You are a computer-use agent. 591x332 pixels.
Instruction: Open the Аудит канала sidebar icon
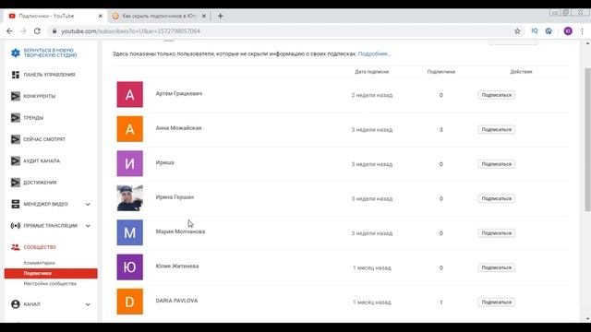click(15, 160)
